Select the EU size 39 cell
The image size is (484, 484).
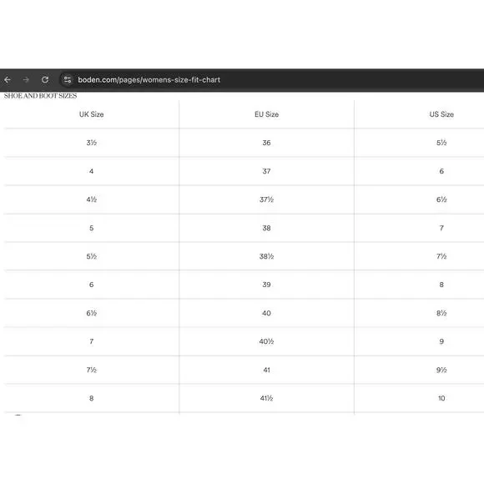point(267,285)
